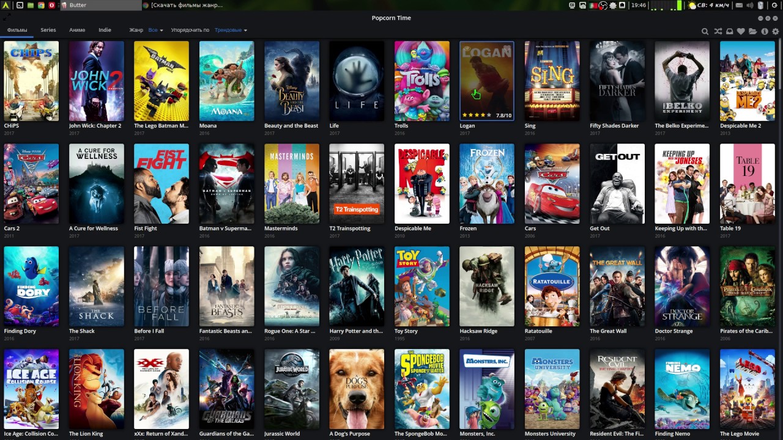Image resolution: width=783 pixels, height=440 pixels.
Task: Open John Wick: Chapter 2 poster
Action: [x=97, y=81]
